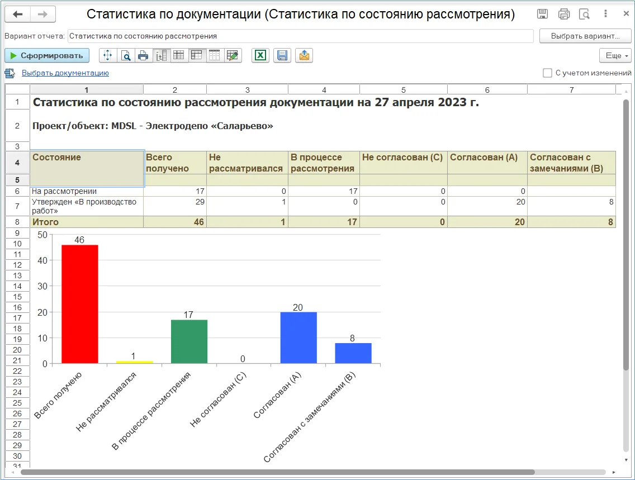This screenshot has width=635, height=480.
Task: Click the four-arrow move icon in toolbar
Action: tap(108, 55)
